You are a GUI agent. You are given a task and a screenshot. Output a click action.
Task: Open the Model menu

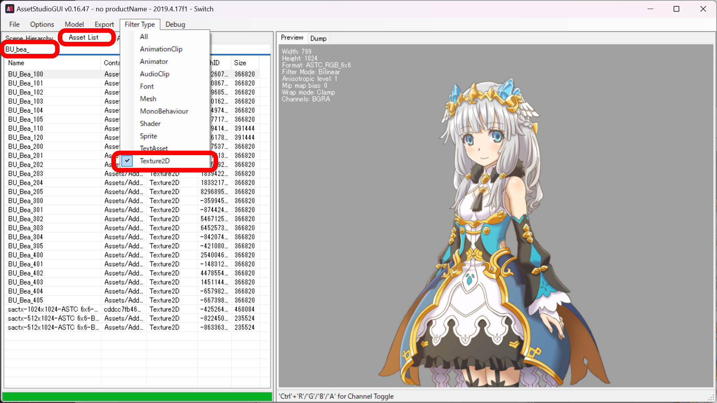(74, 24)
